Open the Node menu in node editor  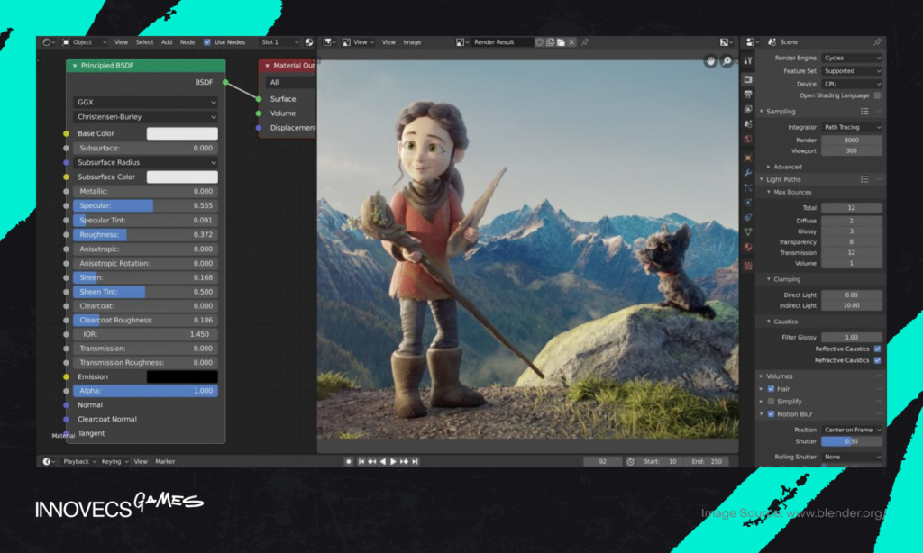(x=187, y=42)
